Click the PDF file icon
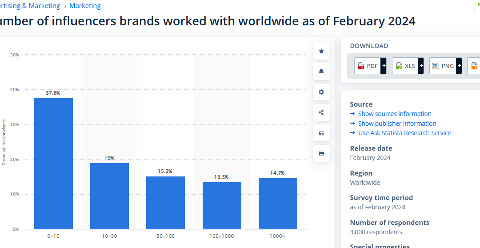The height and width of the screenshot is (248, 480). pyautogui.click(x=361, y=66)
